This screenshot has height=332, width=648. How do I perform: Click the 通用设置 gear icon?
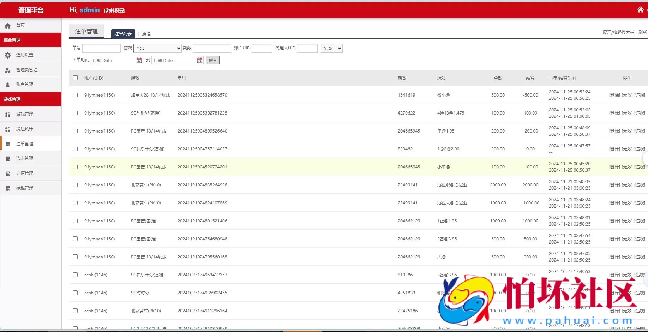pos(8,55)
